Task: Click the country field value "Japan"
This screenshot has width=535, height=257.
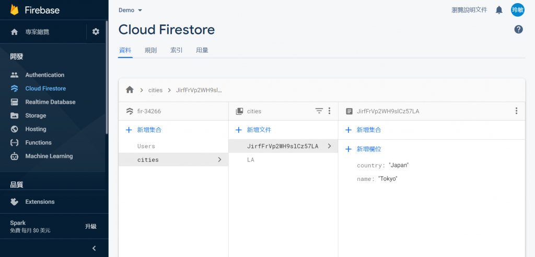Action: coord(399,165)
